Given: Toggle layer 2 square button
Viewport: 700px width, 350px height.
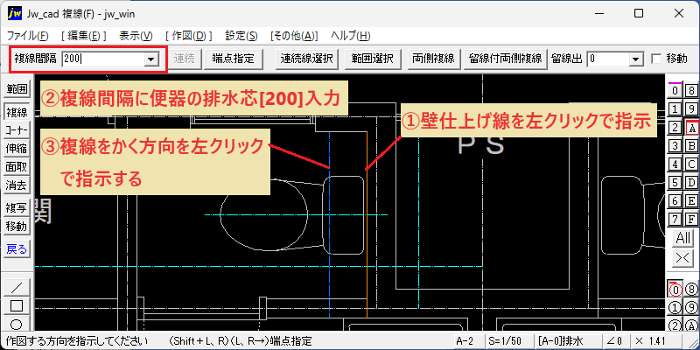Looking at the screenshot, I should coord(675,128).
